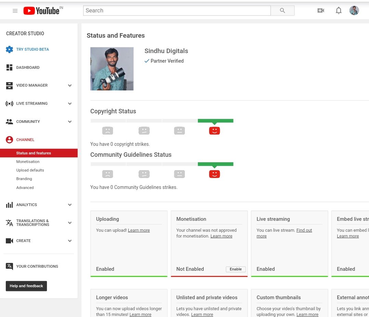Open the notifications bell
The height and width of the screenshot is (317, 369).
[339, 11]
